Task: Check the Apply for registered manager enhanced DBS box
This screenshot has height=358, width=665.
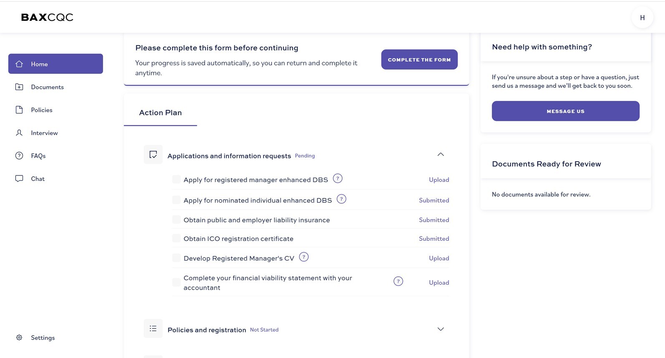Action: (176, 180)
